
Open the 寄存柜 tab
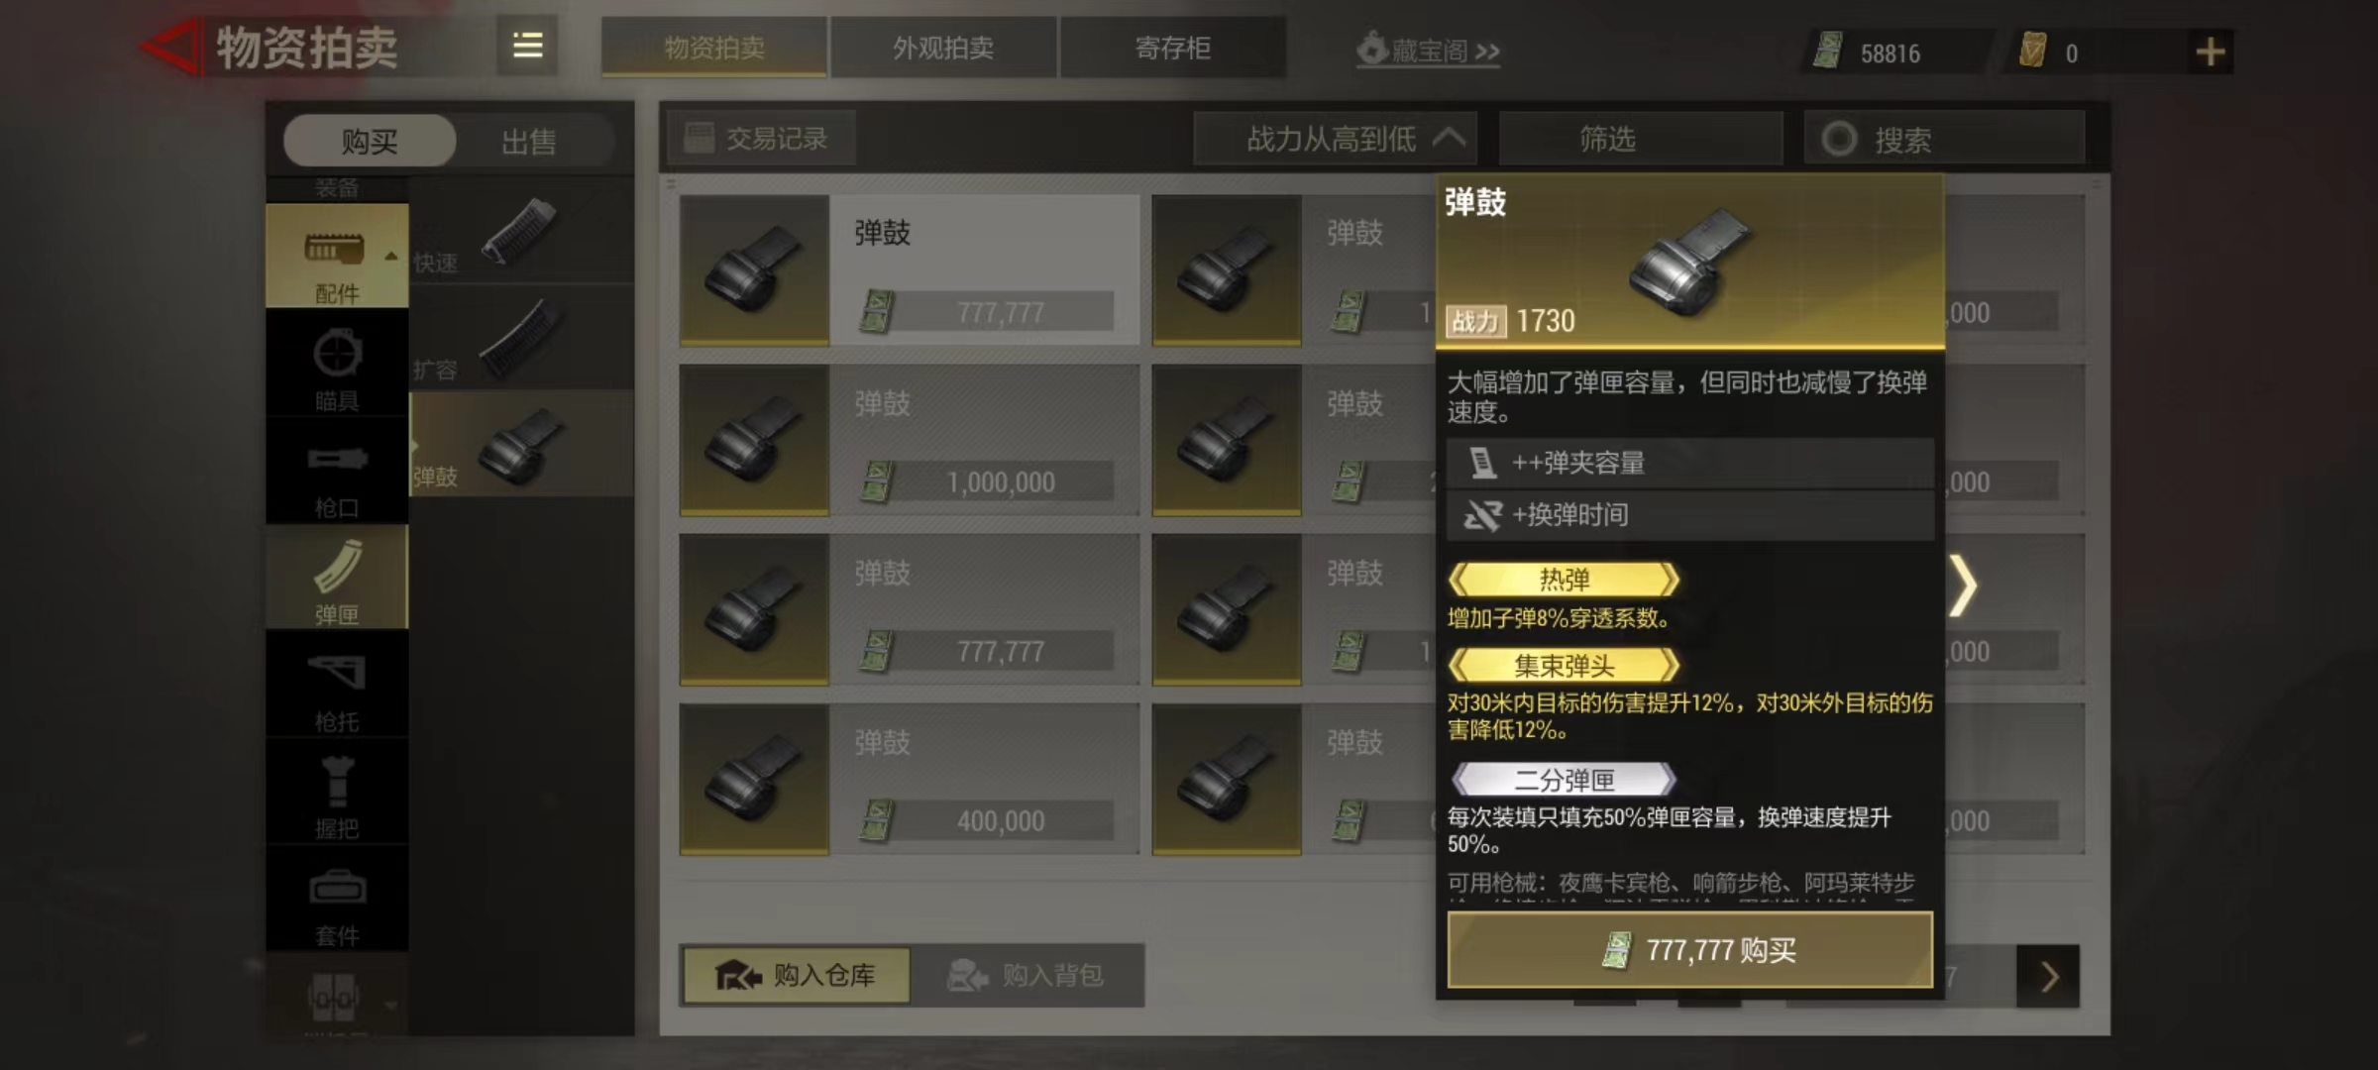tap(1173, 48)
